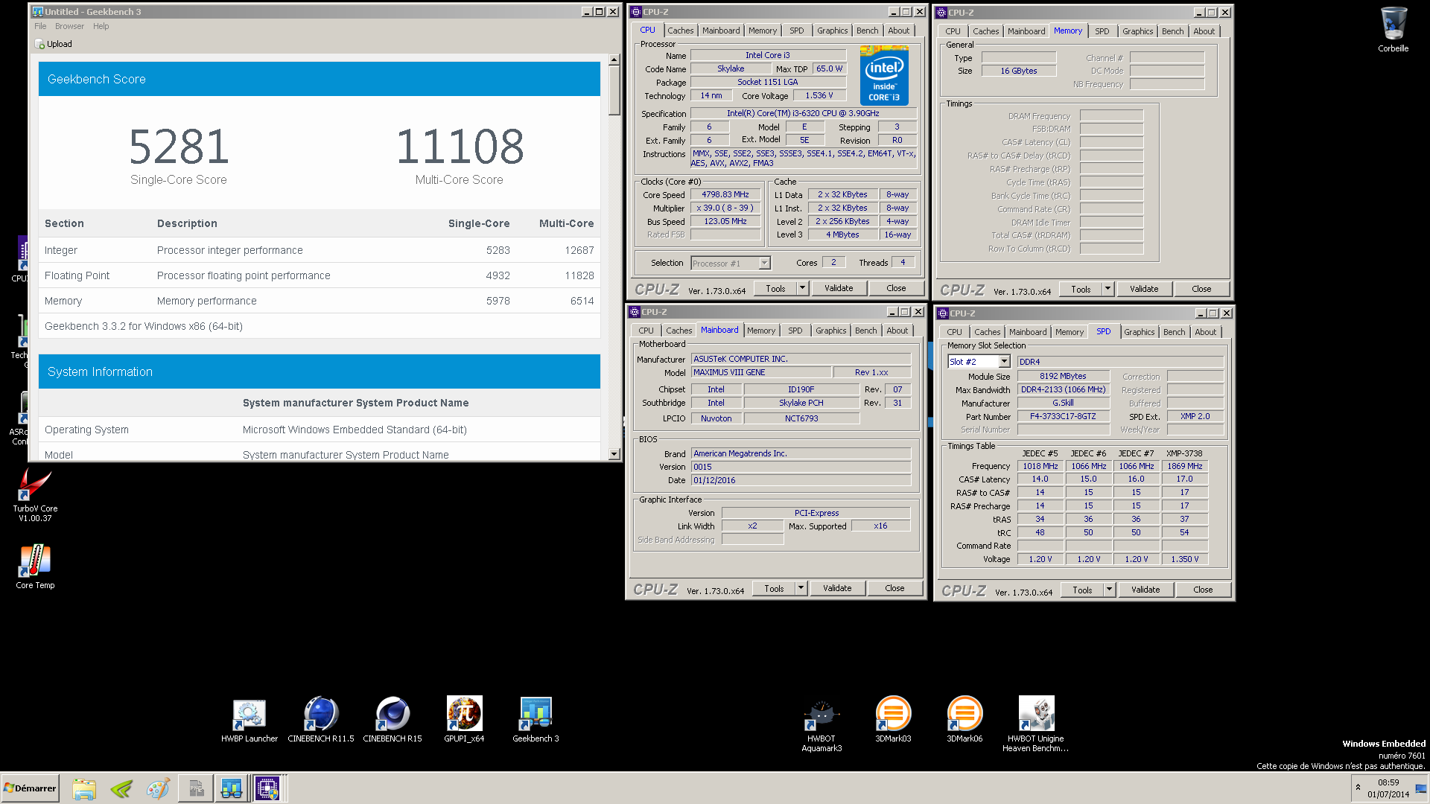Click Close button in Memory tab window
Viewport: 1430px width, 804px height.
pos(1201,289)
